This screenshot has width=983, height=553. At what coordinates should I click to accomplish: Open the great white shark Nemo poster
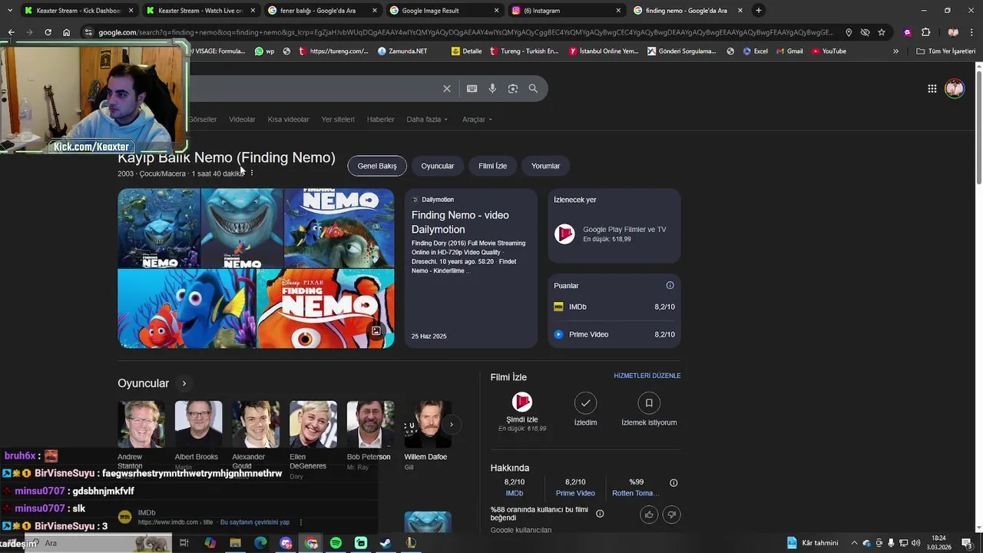tap(242, 229)
